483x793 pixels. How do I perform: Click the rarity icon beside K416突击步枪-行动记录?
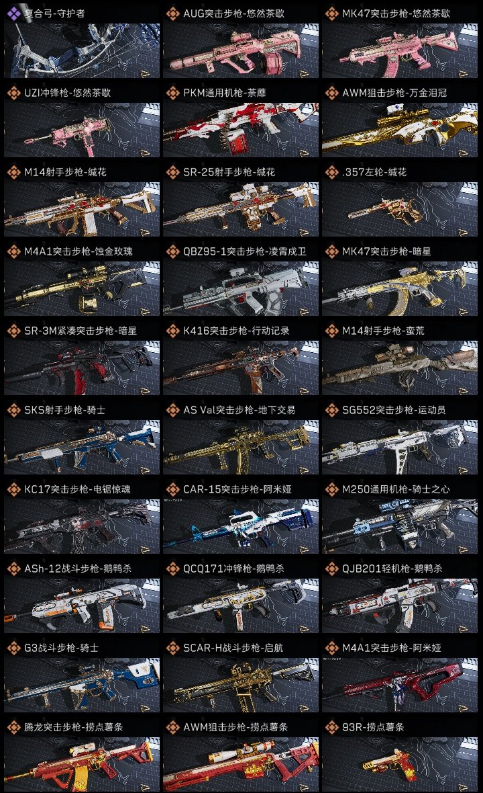[x=172, y=331]
